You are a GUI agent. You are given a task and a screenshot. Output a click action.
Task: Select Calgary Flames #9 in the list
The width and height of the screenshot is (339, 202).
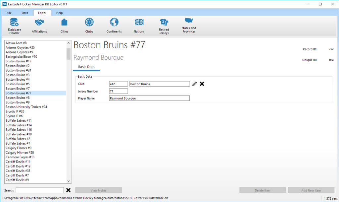click(x=35, y=148)
